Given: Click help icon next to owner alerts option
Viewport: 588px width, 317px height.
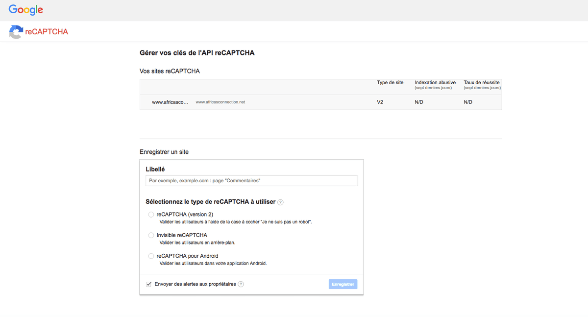Looking at the screenshot, I should click(x=241, y=284).
